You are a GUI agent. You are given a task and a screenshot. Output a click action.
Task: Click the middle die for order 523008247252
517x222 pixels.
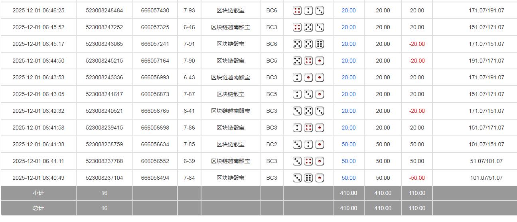308,28
